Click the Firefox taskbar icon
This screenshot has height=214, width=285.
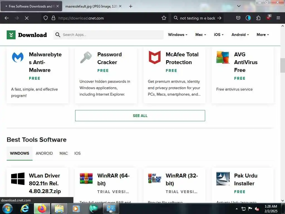(42, 208)
